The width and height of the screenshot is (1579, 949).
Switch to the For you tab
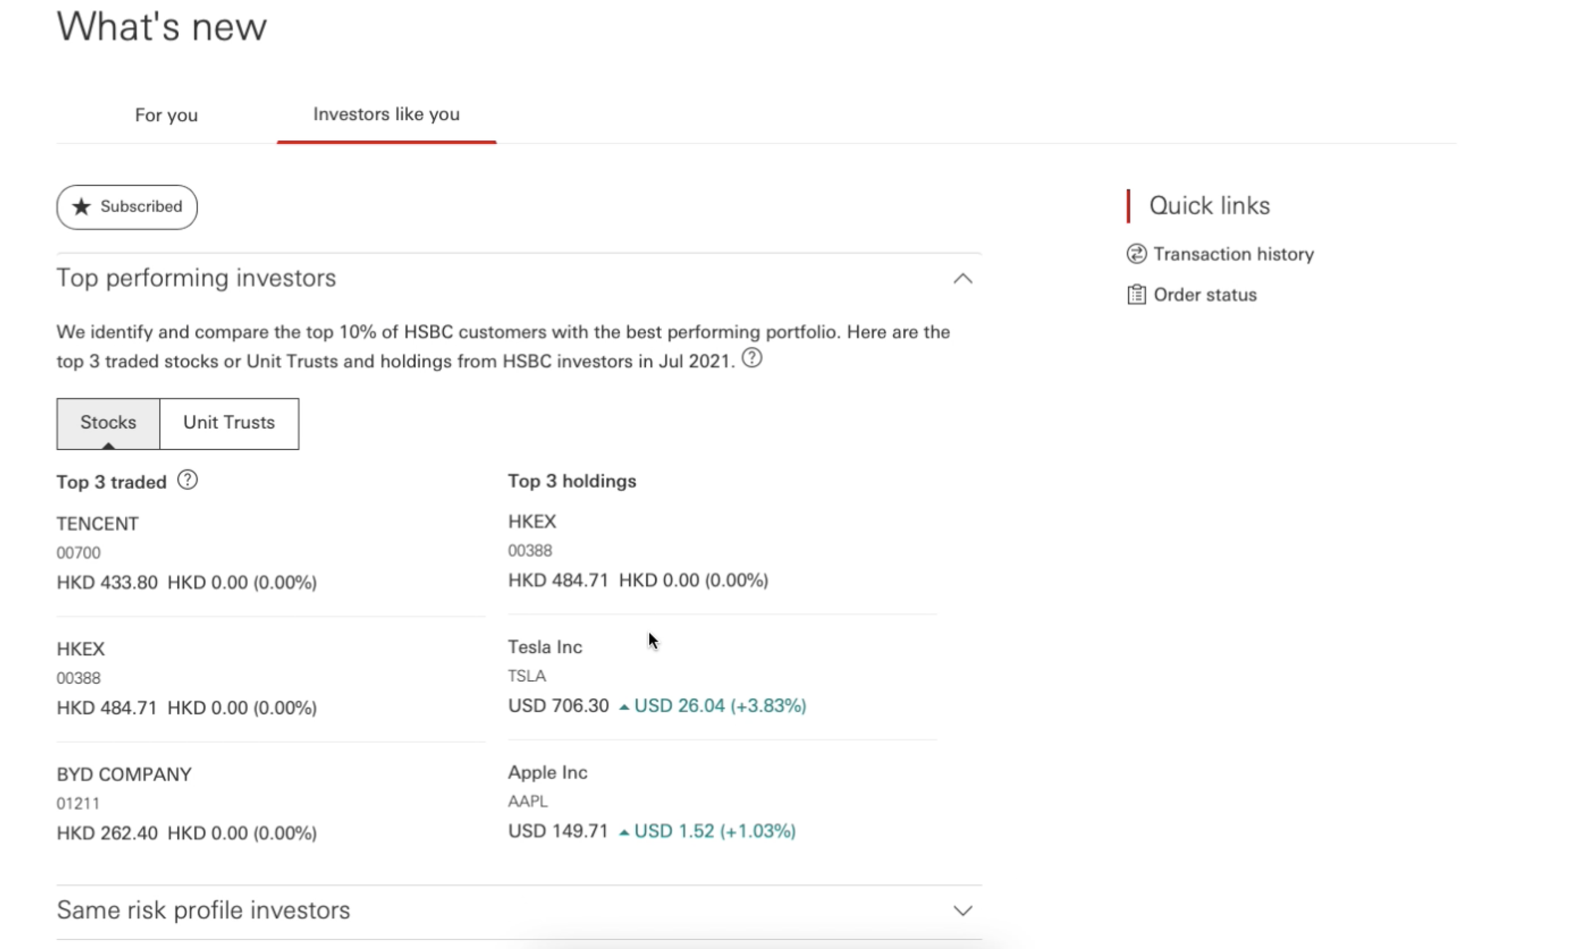click(166, 115)
